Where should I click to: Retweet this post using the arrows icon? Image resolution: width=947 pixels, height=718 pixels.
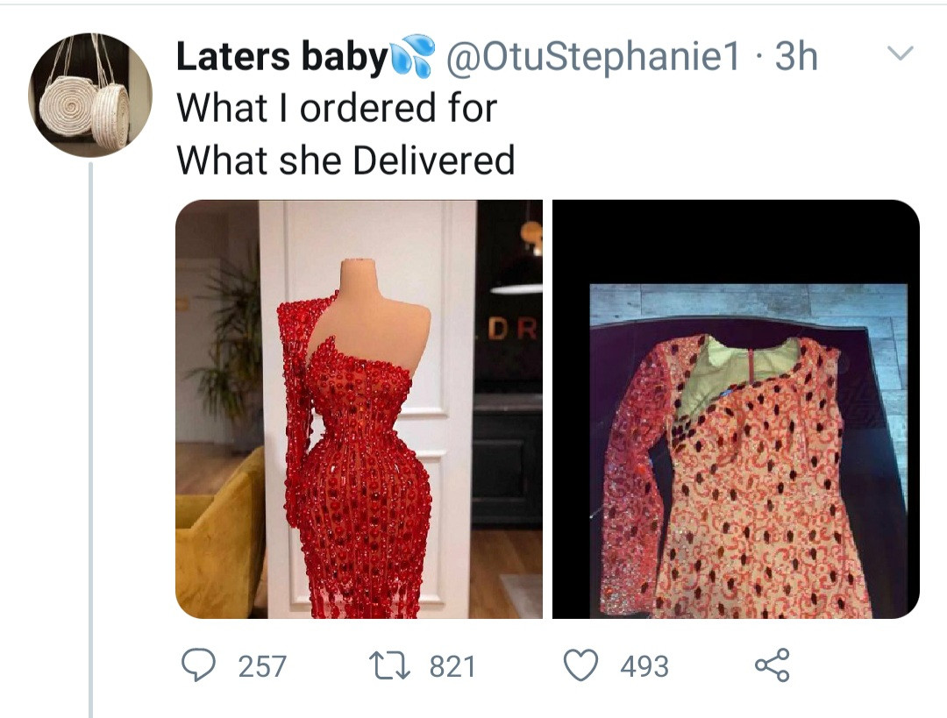(x=390, y=665)
